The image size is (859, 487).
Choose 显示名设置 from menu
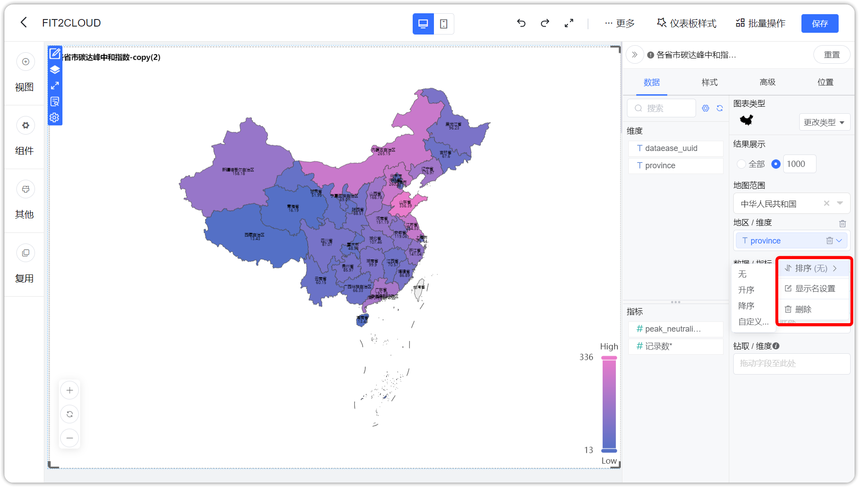[x=813, y=289]
